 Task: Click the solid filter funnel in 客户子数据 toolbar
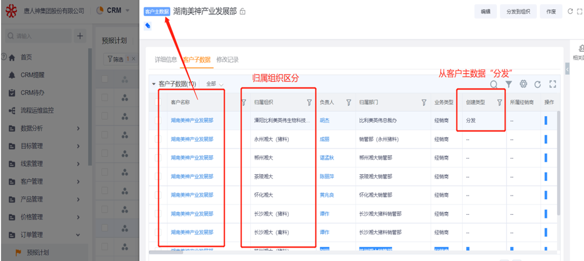coord(509,84)
